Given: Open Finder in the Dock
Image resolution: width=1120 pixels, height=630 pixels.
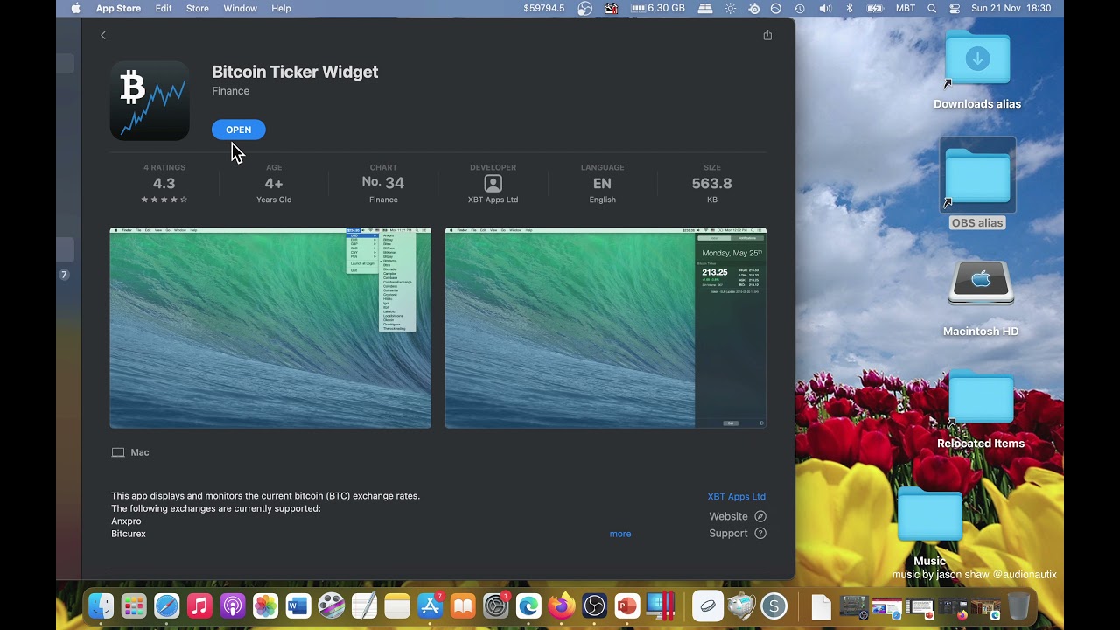Looking at the screenshot, I should 101,605.
